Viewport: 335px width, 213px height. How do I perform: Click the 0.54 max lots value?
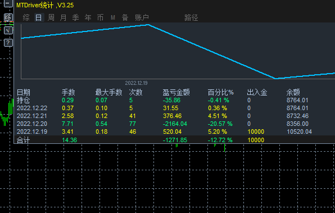pos(102,124)
